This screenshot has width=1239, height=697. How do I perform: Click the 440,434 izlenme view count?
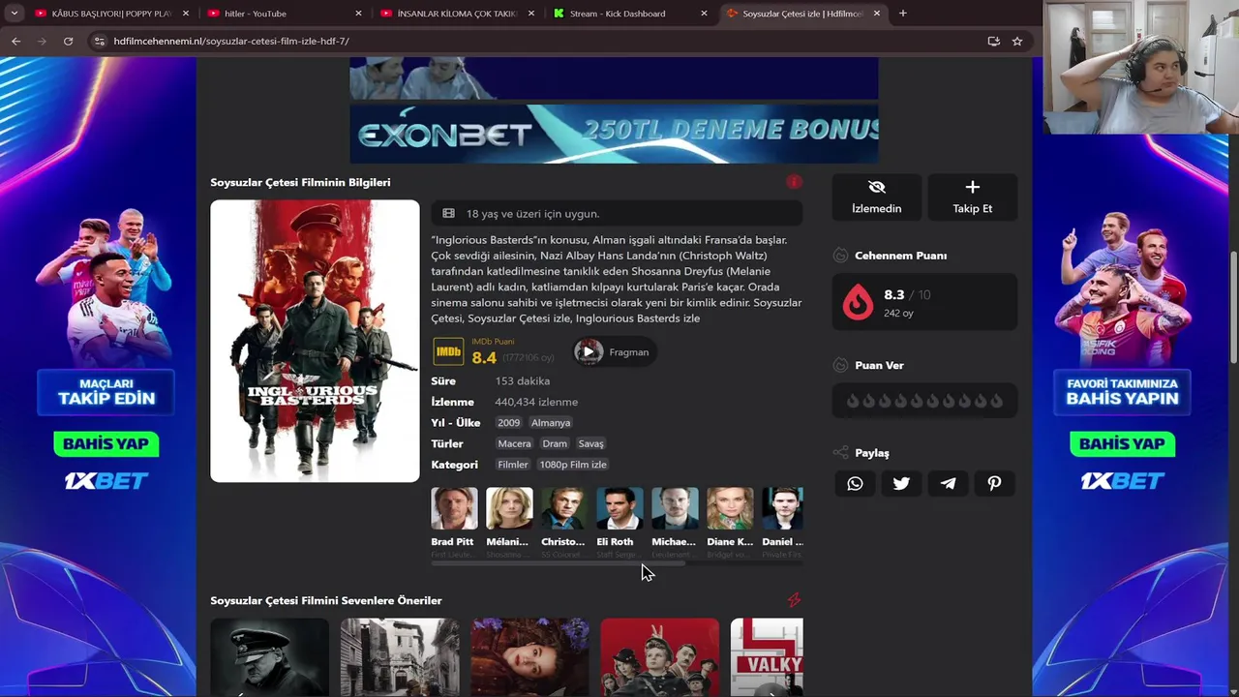pyautogui.click(x=536, y=402)
